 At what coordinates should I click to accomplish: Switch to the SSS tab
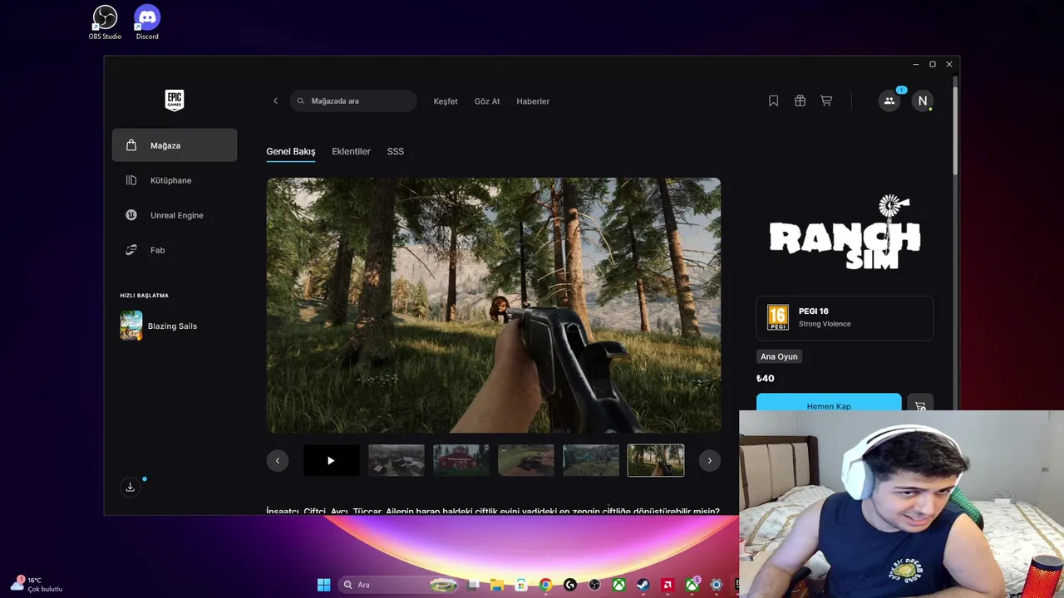[x=396, y=151]
